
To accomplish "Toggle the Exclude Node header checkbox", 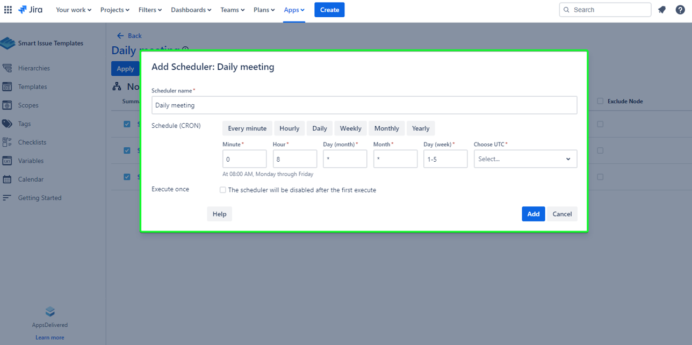I will [600, 101].
